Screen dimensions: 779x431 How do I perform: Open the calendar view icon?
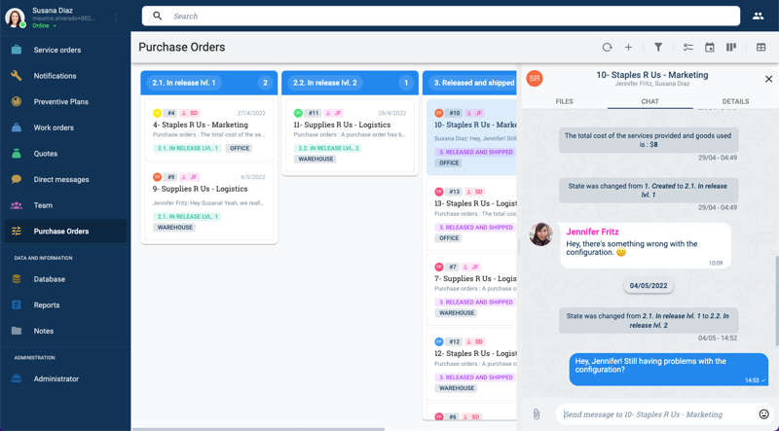[710, 47]
